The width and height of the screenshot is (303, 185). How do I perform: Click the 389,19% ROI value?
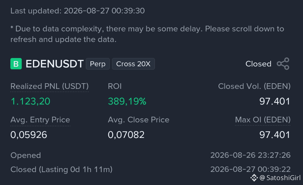point(127,101)
